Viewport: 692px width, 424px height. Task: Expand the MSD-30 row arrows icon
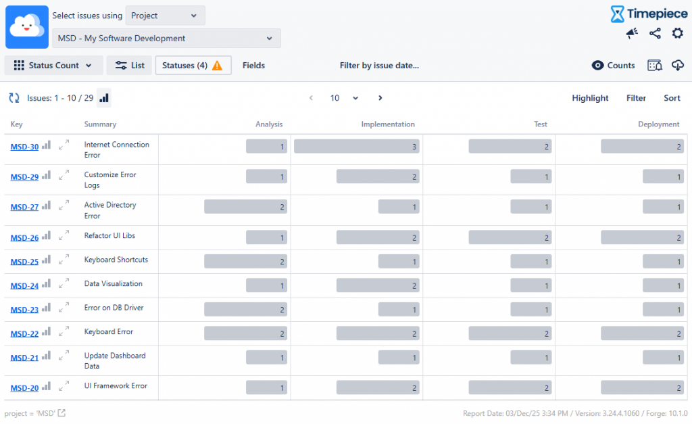point(64,145)
